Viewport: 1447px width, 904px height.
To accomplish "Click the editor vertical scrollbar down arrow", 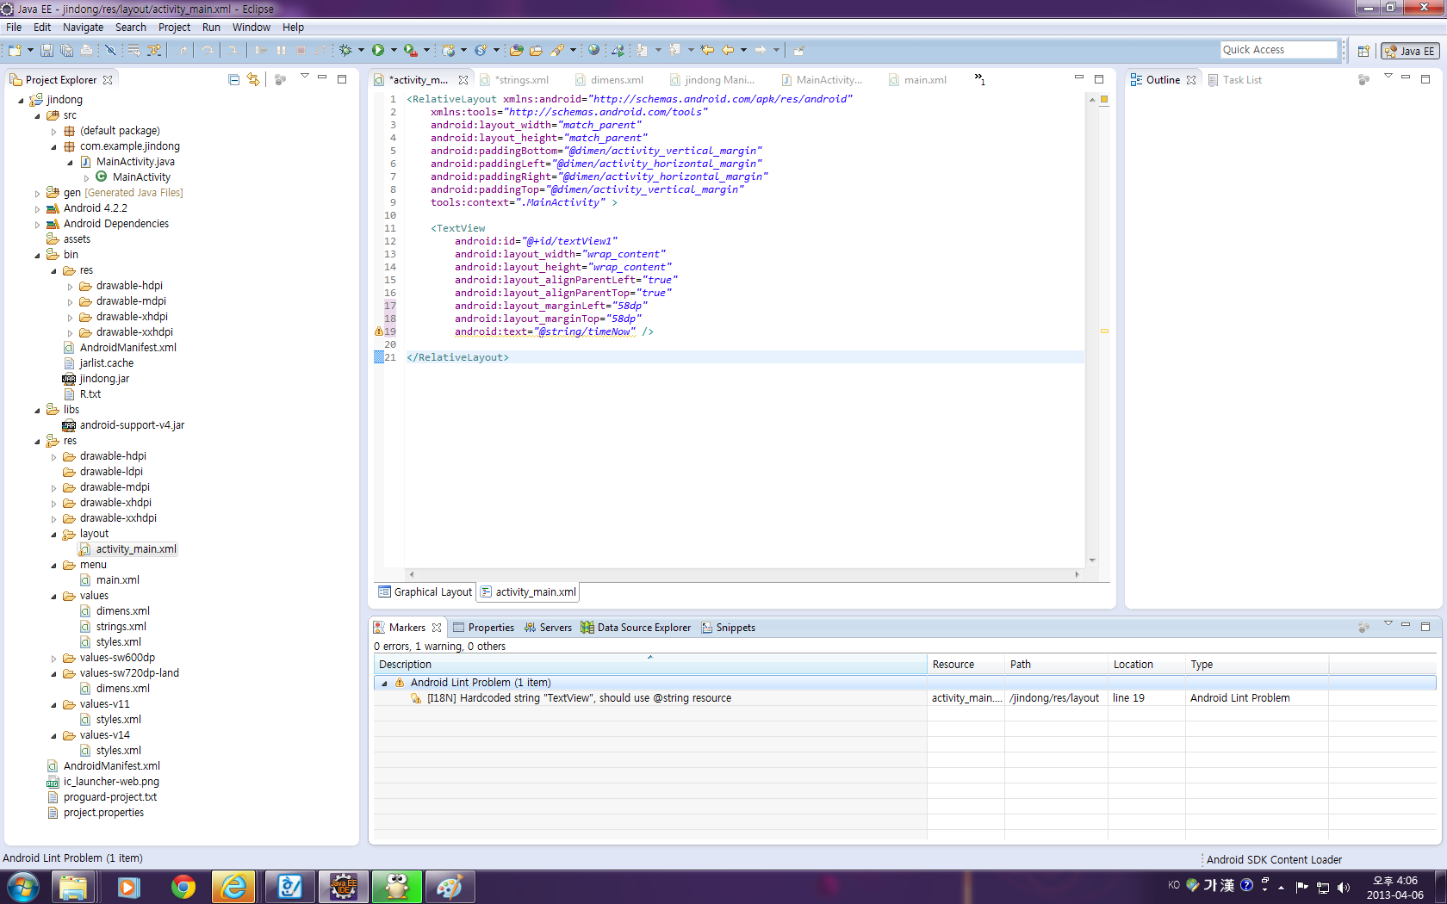I will pyautogui.click(x=1092, y=560).
